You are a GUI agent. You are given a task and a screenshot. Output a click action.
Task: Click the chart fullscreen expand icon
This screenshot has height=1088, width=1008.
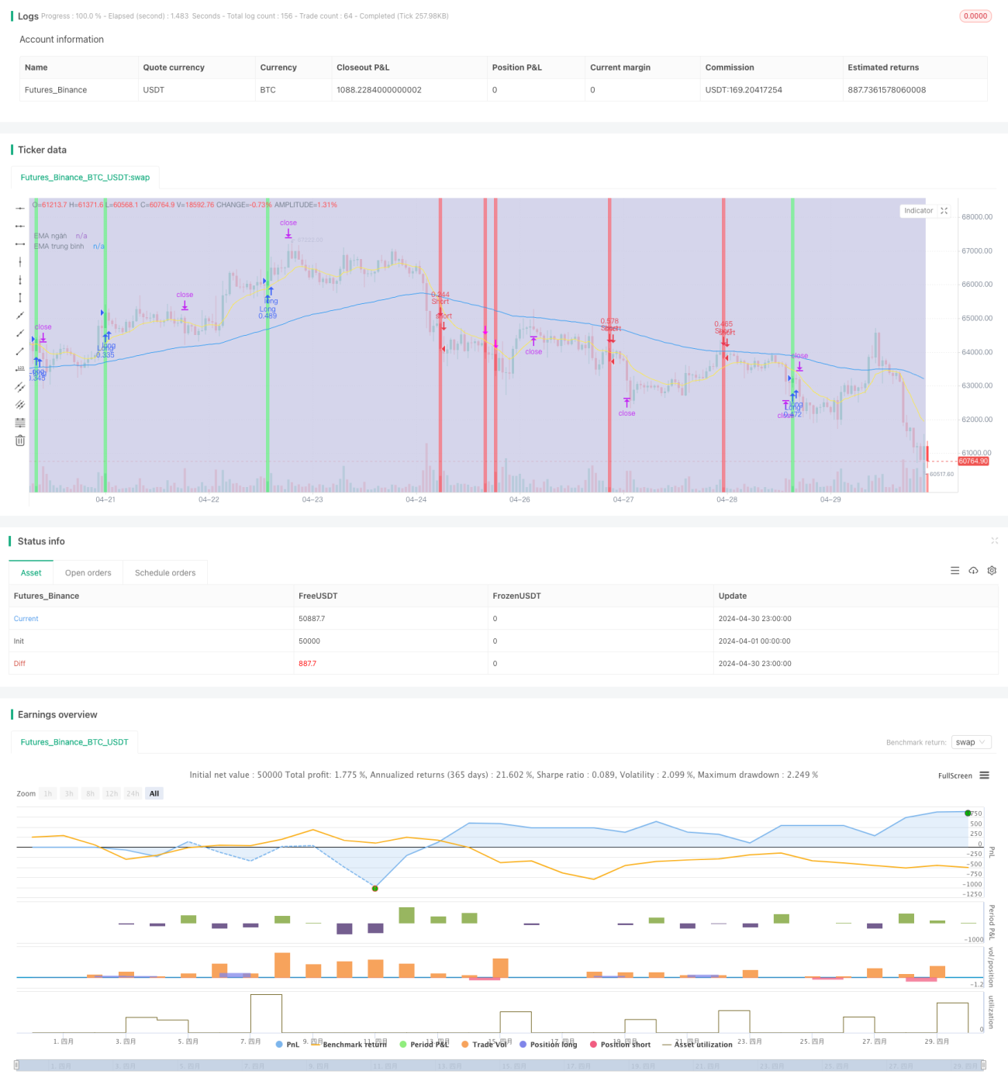click(x=944, y=211)
